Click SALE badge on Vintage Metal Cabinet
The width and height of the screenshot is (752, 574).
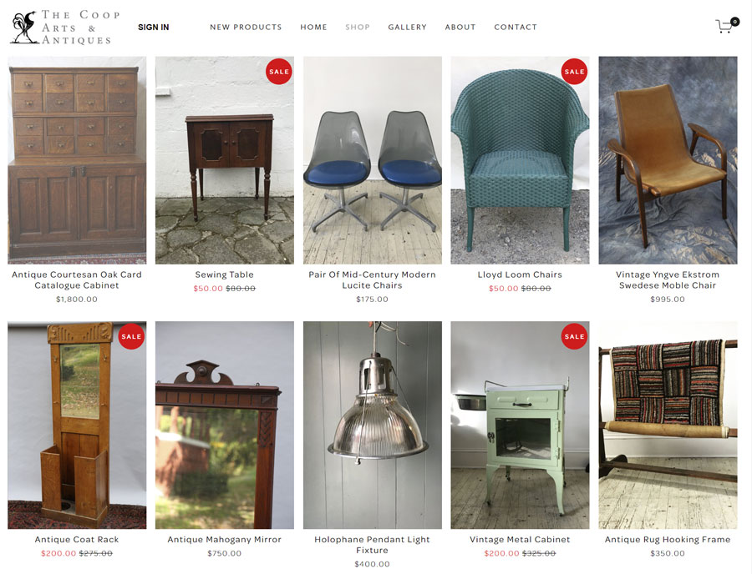click(574, 336)
